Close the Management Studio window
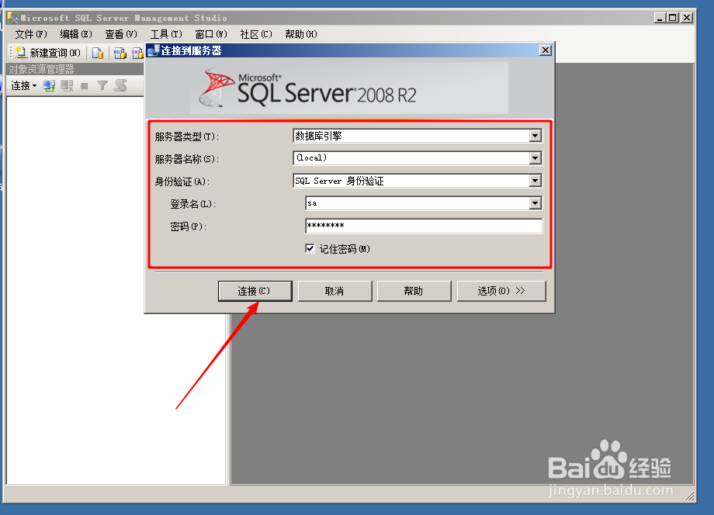 coord(687,18)
